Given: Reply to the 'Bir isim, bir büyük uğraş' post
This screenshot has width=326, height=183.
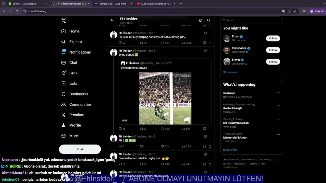Looking at the screenshot, I should (x=120, y=43).
